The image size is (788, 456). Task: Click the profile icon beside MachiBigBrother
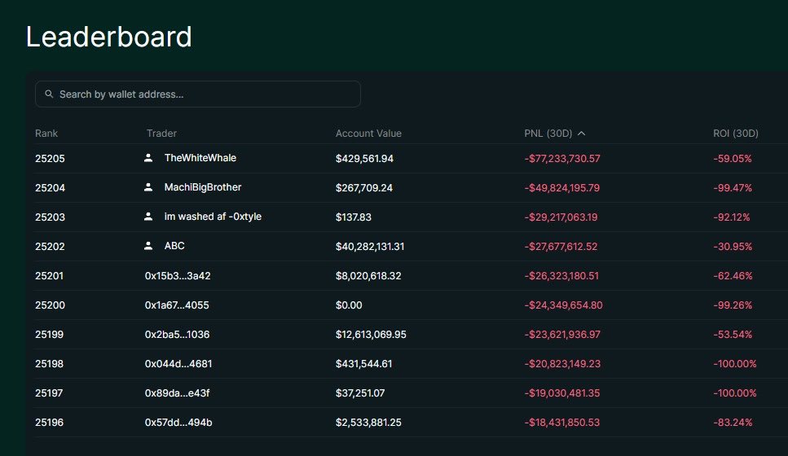pyautogui.click(x=148, y=186)
